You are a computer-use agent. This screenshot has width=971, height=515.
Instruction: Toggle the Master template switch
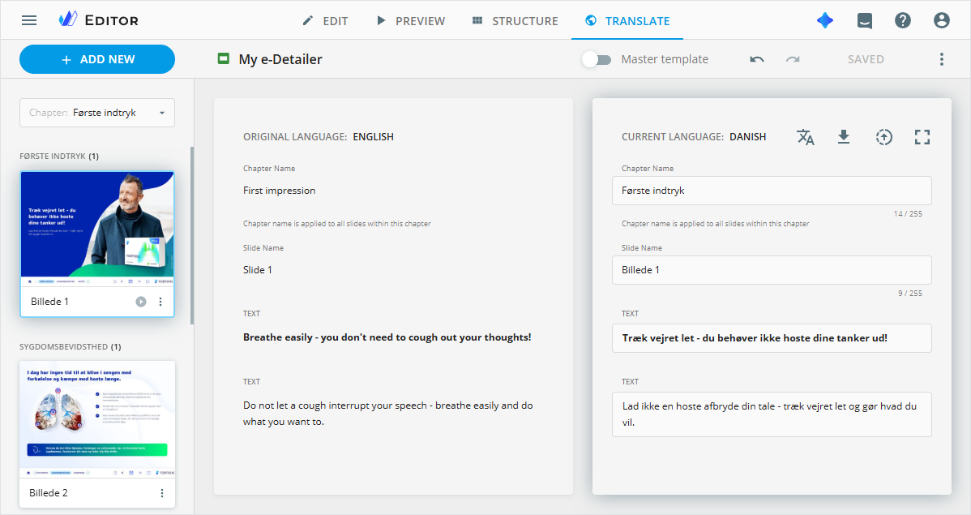pos(597,59)
